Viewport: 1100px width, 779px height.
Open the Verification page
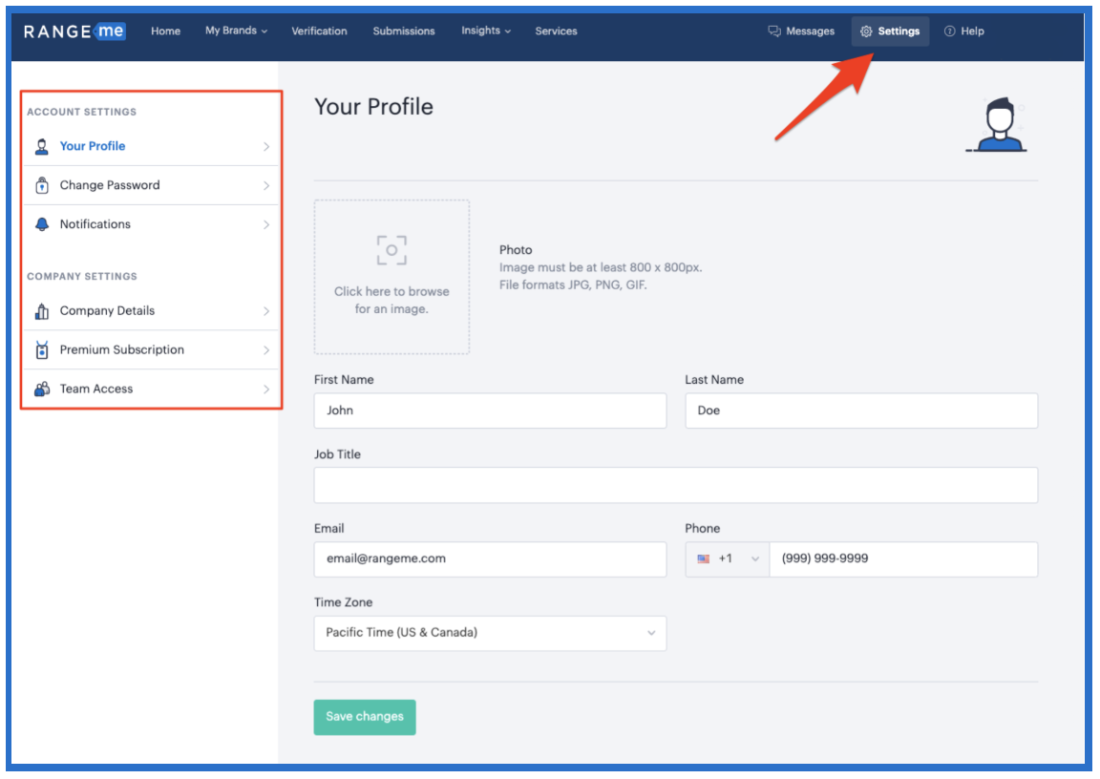(x=319, y=31)
